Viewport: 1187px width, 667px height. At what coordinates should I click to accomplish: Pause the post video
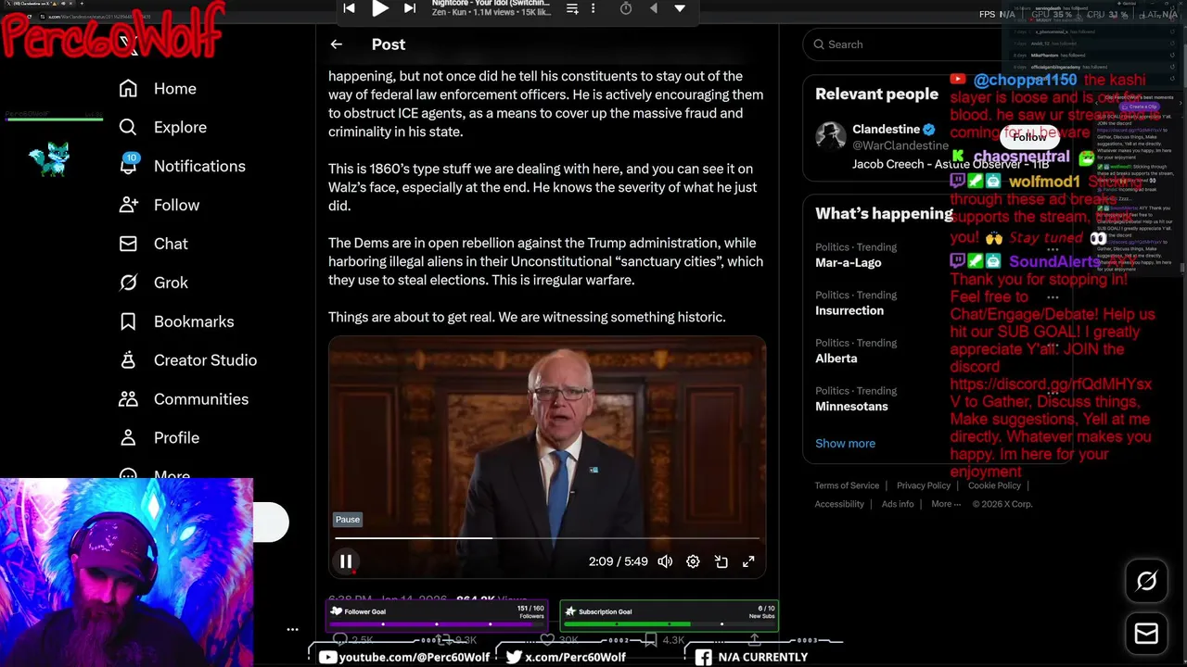coord(346,561)
